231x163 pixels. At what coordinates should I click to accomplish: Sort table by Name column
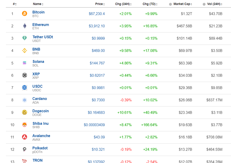pos(38,4)
